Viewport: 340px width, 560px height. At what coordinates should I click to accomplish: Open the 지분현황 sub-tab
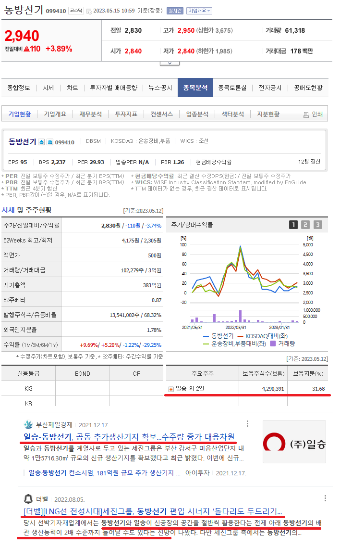tap(268, 114)
